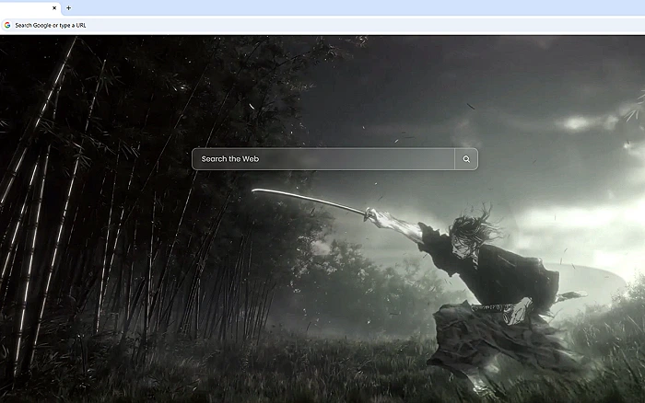Click the magnifier search button
The height and width of the screenshot is (403, 645).
[466, 159]
